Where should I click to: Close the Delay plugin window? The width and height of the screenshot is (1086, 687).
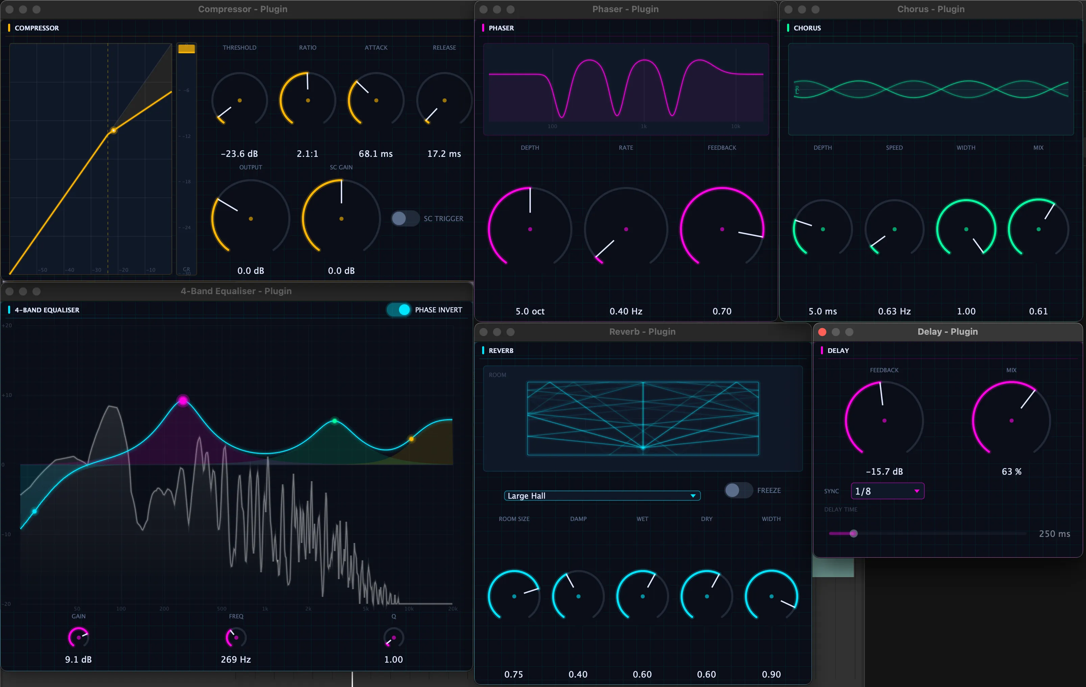pyautogui.click(x=822, y=332)
